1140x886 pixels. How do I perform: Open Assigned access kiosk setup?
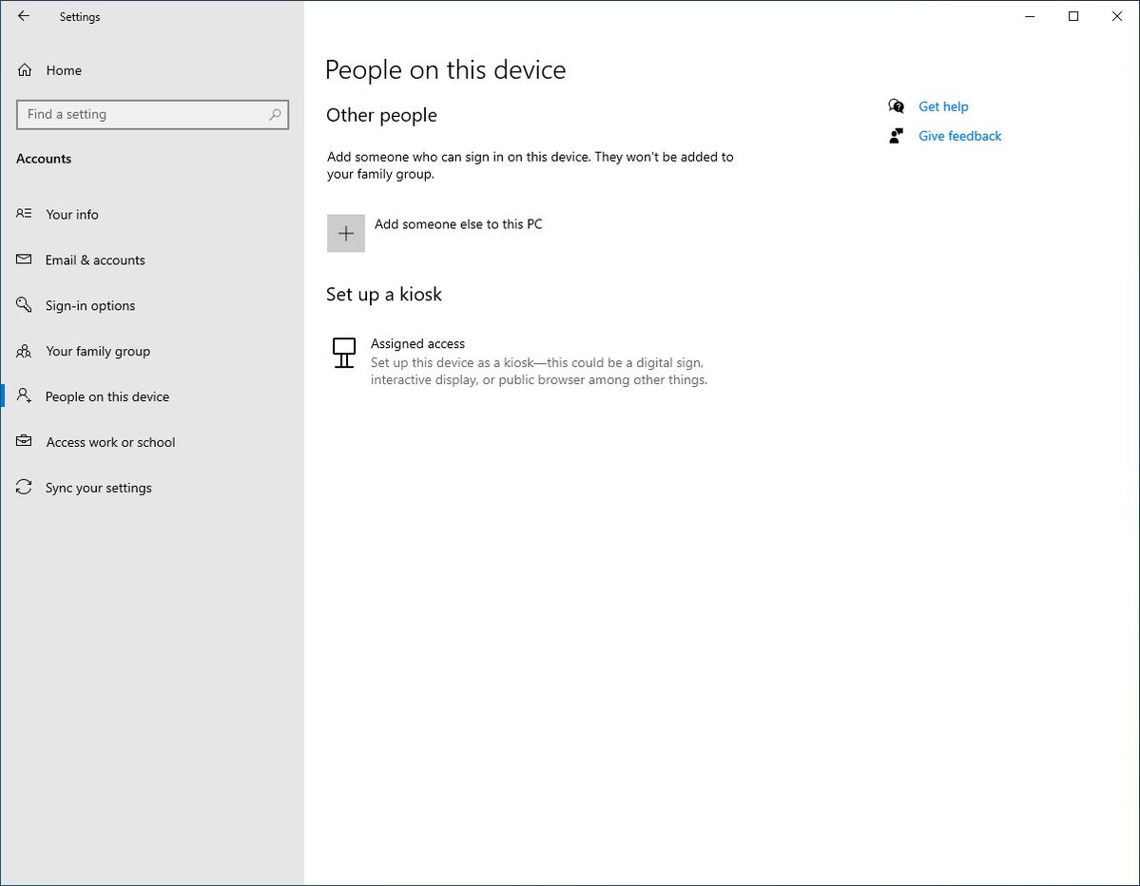[x=520, y=361]
